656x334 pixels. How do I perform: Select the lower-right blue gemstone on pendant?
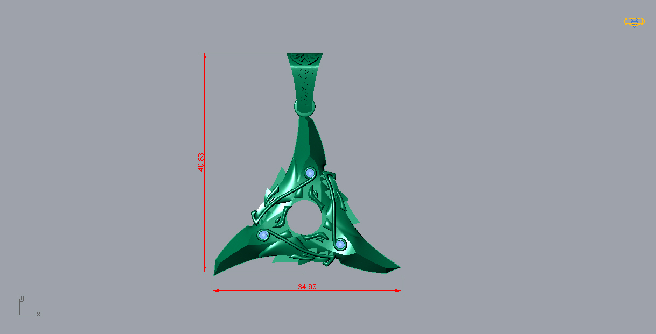click(x=340, y=245)
